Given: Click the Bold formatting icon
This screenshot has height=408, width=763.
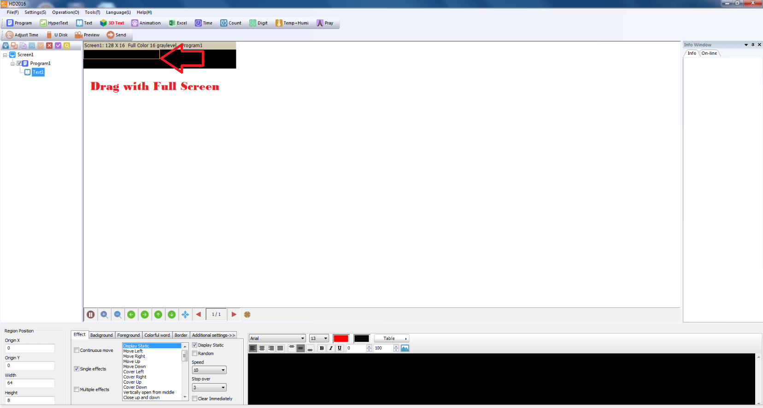Looking at the screenshot, I should coord(322,348).
